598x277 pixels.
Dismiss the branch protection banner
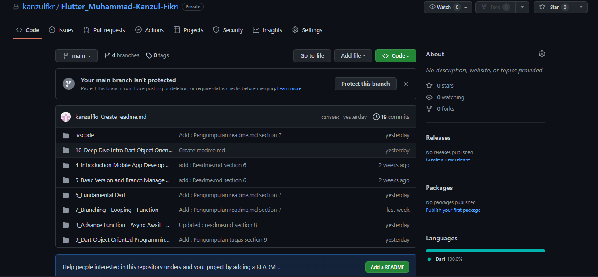pyautogui.click(x=406, y=84)
